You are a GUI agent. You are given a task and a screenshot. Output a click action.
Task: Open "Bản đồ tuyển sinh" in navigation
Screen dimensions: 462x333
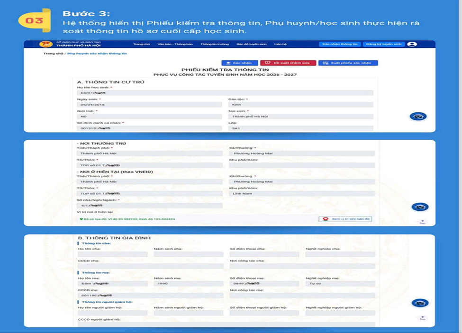[251, 44]
